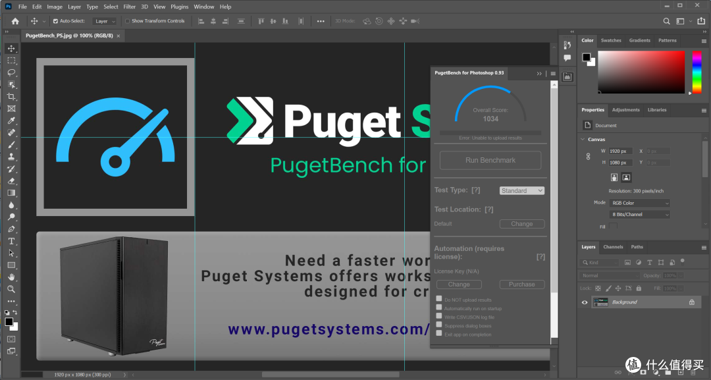The height and width of the screenshot is (380, 711).
Task: Select the Horizontal Type tool
Action: pos(11,241)
